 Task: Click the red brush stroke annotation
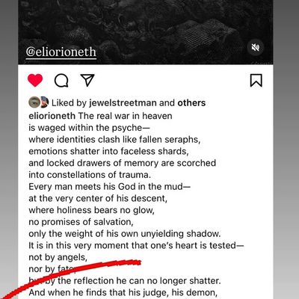(71, 277)
